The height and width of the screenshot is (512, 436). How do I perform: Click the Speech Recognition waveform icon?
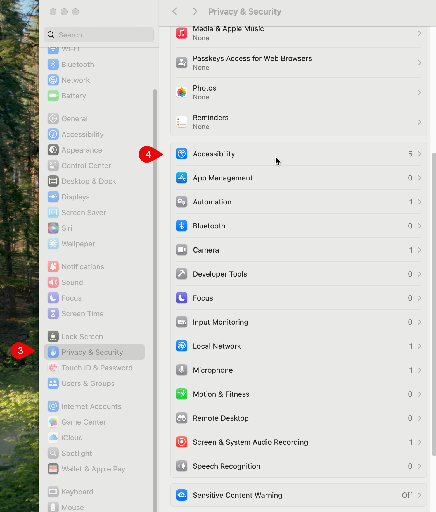click(x=182, y=466)
